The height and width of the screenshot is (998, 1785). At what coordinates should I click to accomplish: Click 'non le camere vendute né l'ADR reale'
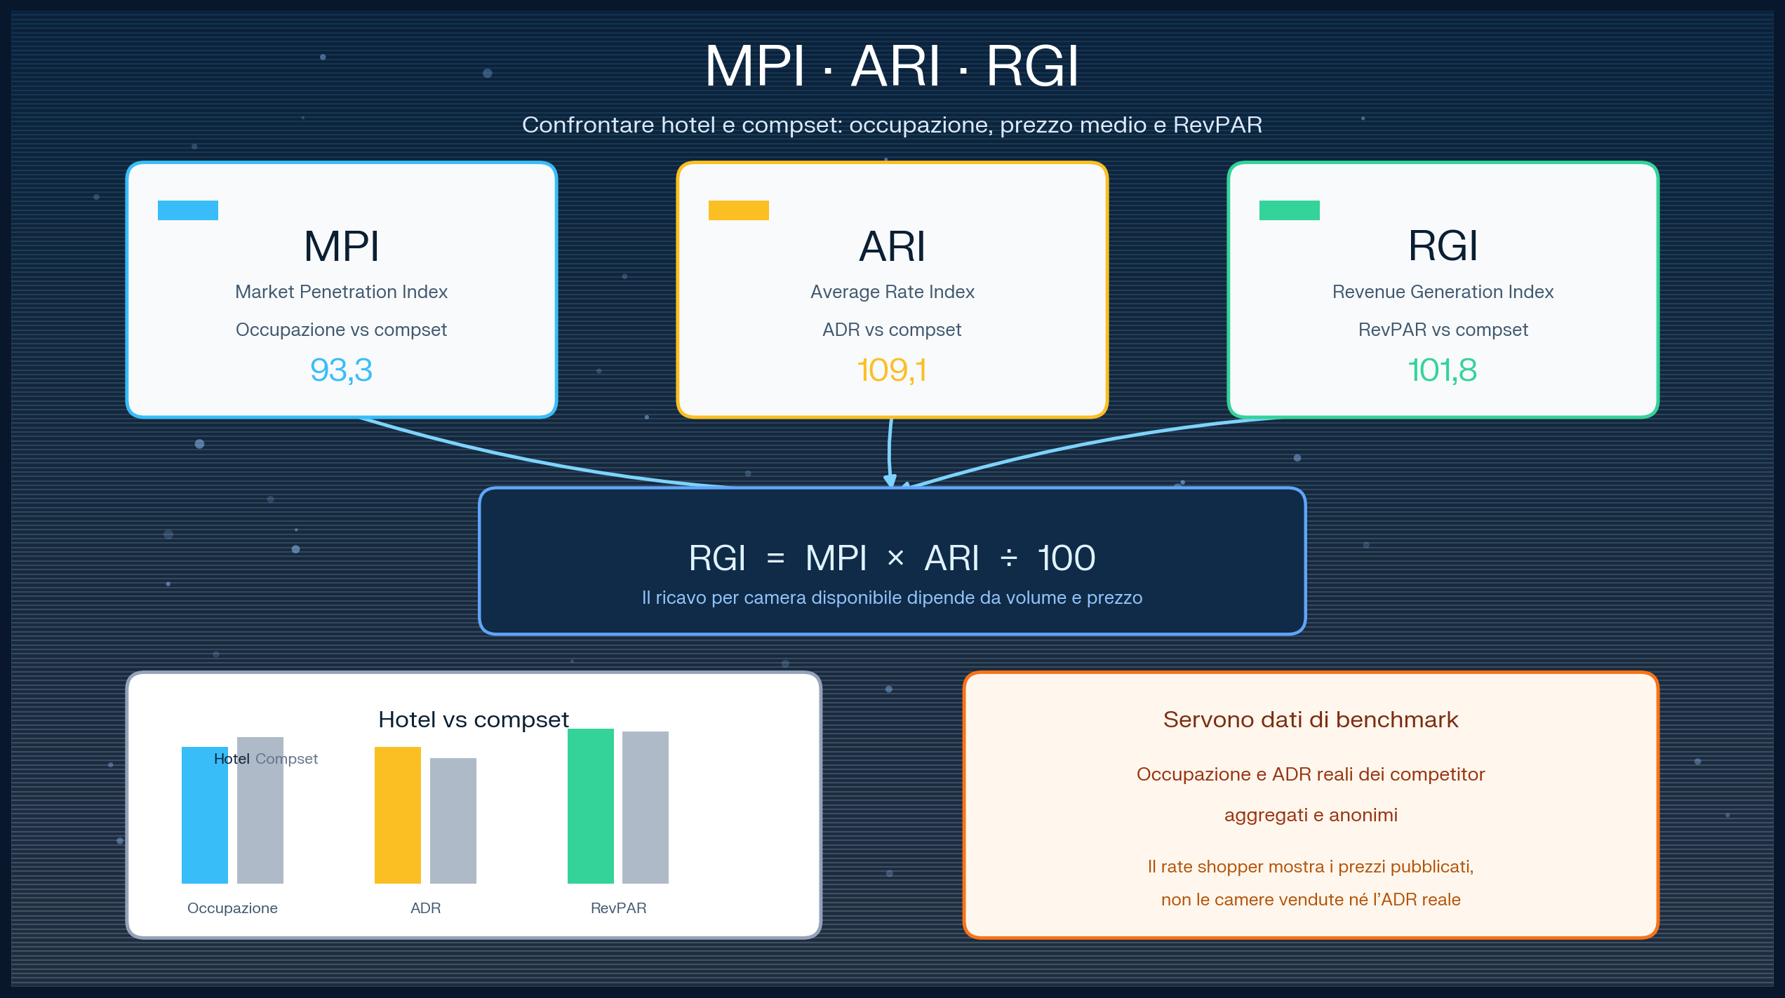(x=1311, y=900)
